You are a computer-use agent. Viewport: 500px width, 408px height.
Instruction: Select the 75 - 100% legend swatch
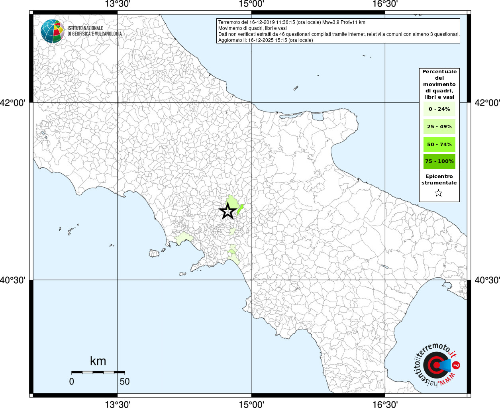[439, 161]
